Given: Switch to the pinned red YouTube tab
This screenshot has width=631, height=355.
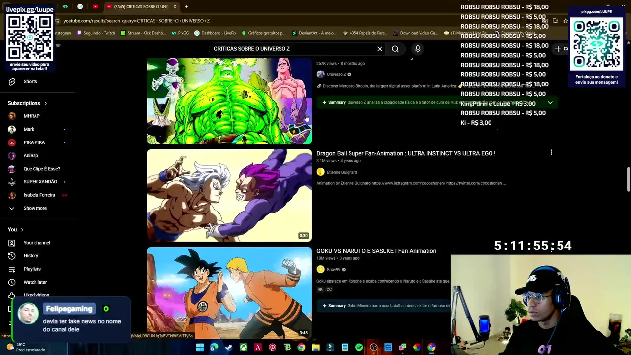Looking at the screenshot, I should [95, 7].
